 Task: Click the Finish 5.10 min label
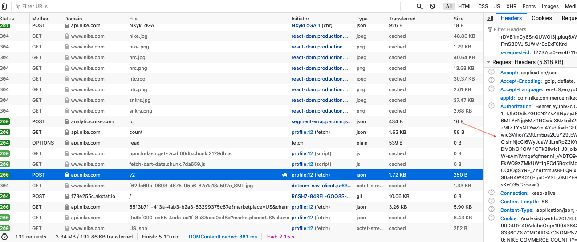point(161,237)
